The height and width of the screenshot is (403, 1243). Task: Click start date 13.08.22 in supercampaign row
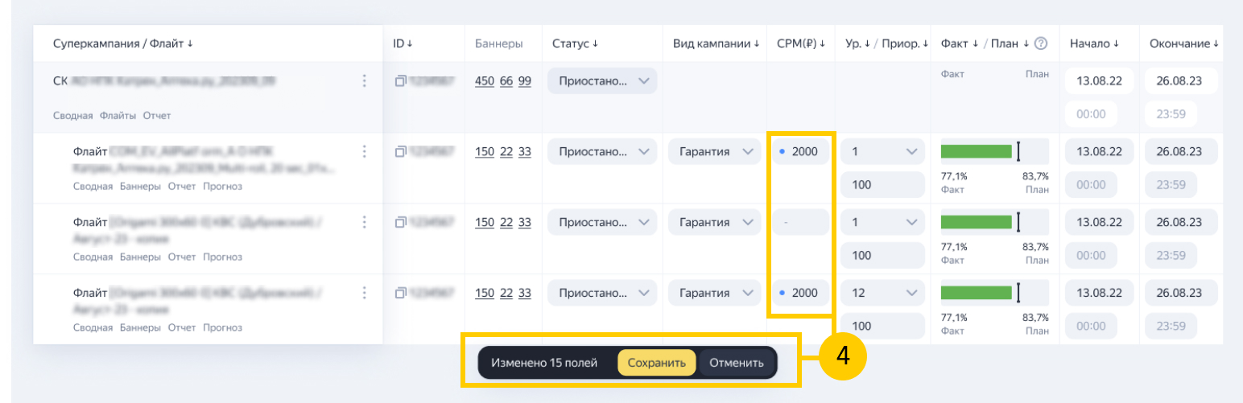[1099, 80]
